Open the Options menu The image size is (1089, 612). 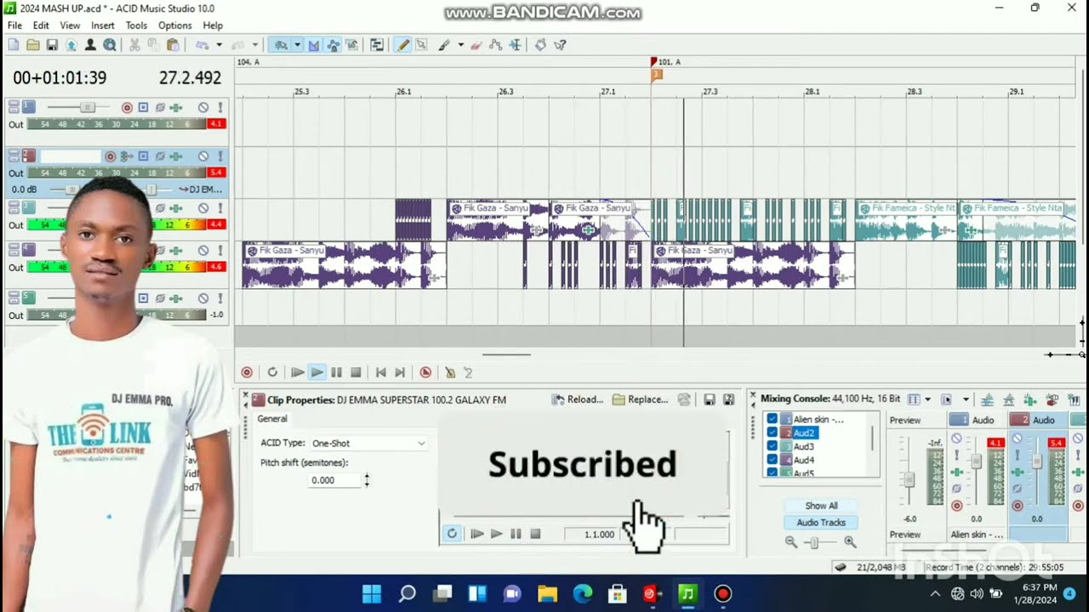(x=174, y=25)
